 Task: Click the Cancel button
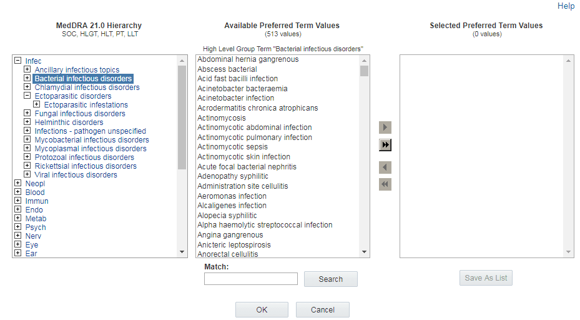click(x=322, y=310)
